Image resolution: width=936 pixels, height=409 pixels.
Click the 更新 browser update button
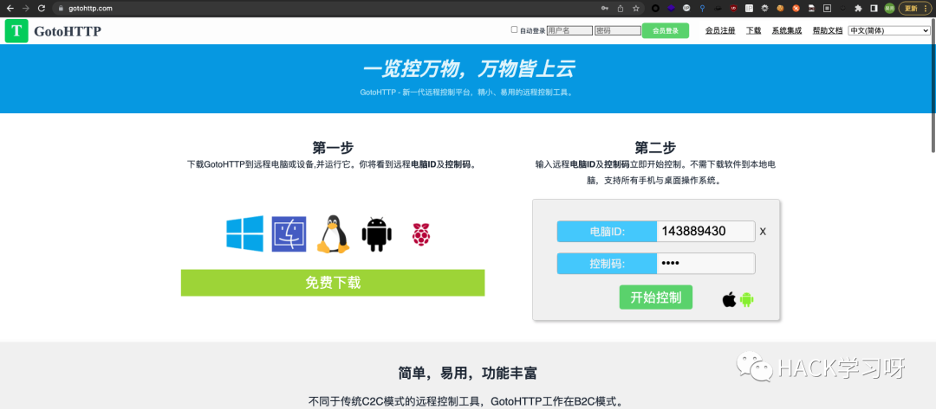[914, 9]
